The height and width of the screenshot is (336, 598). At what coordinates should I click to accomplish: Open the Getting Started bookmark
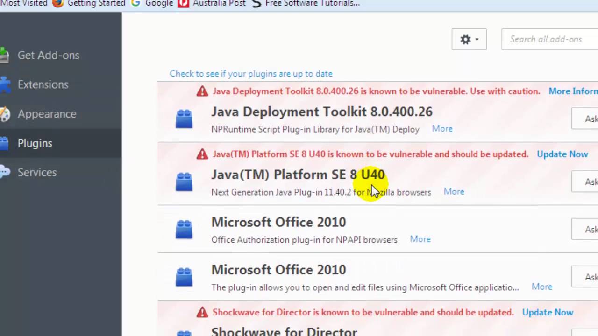coord(96,3)
